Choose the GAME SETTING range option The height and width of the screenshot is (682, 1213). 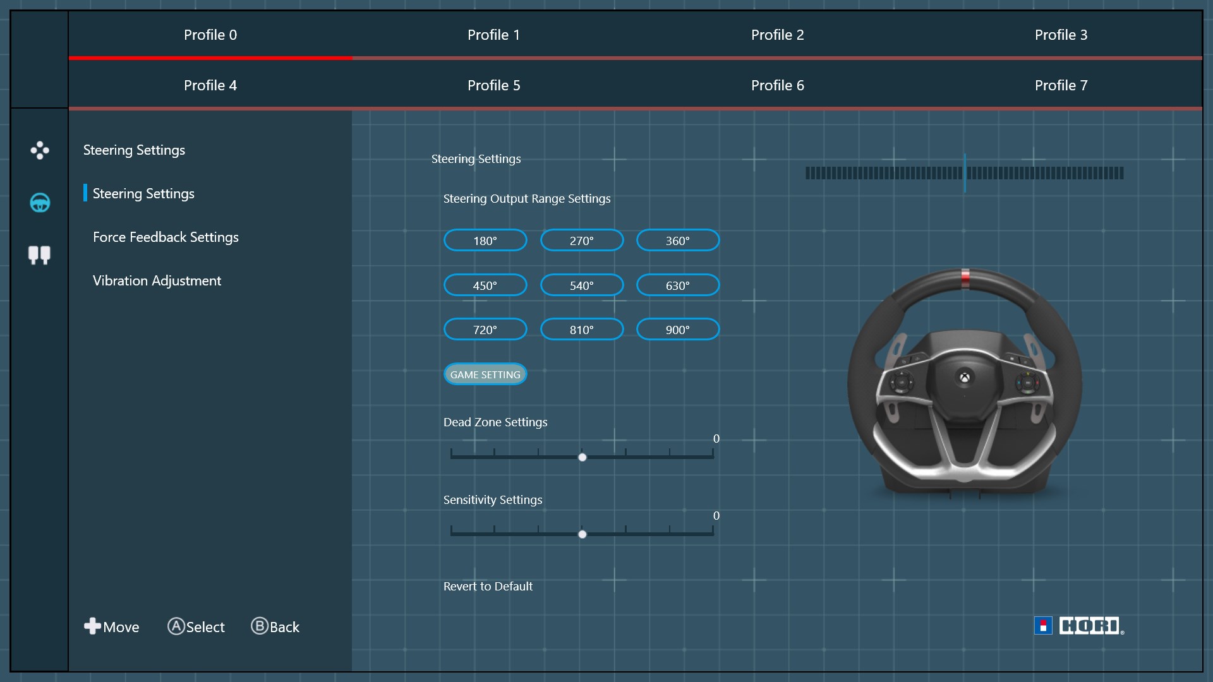coord(485,374)
